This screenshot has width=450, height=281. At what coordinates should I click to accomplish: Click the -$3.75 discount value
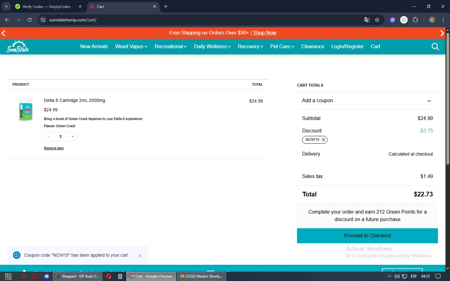tap(426, 131)
